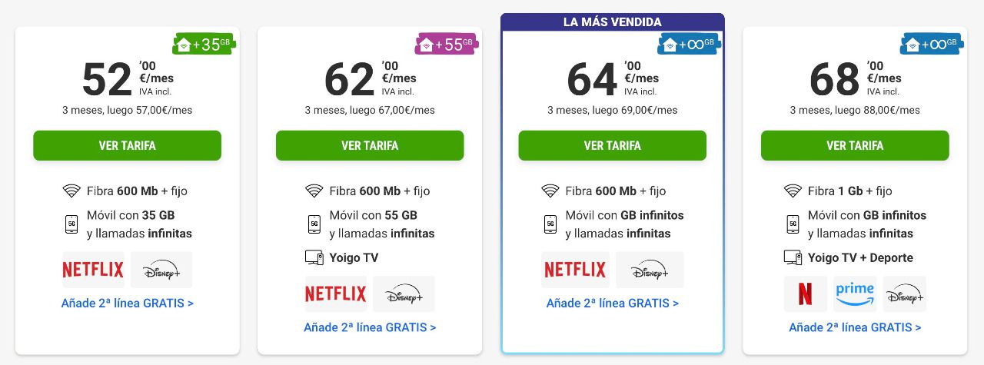Click the Yoigo TV icon in 62€ plan
Image resolution: width=984 pixels, height=365 pixels.
click(314, 257)
